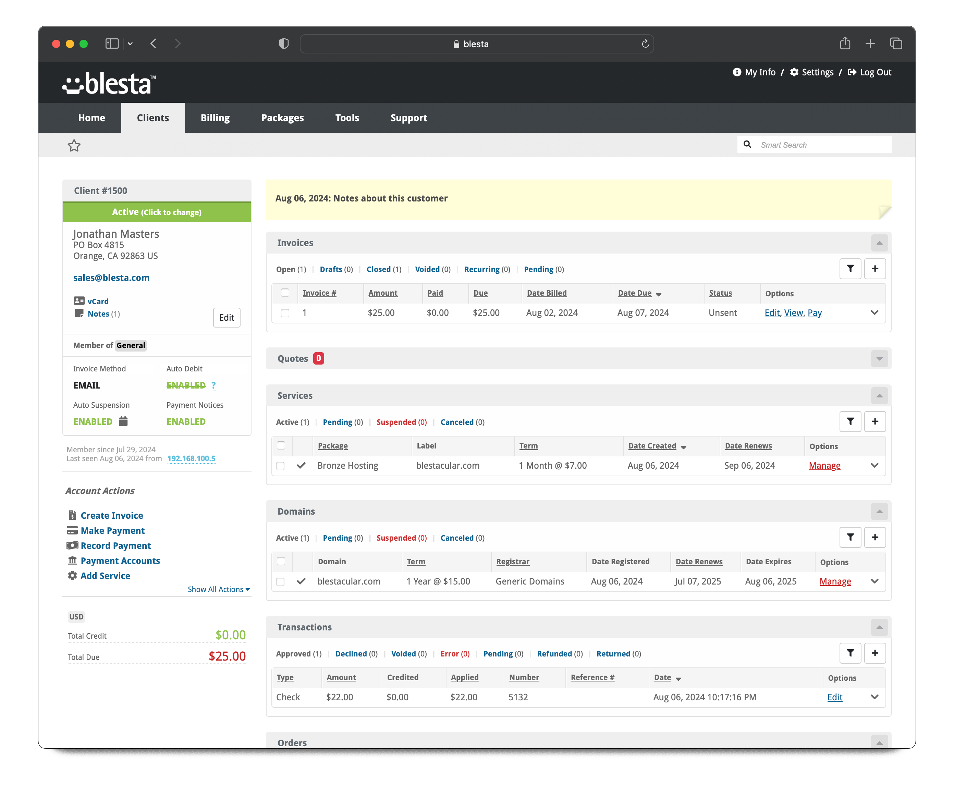Click the Pay link for invoice 1
This screenshot has width=954, height=799.
click(x=815, y=312)
